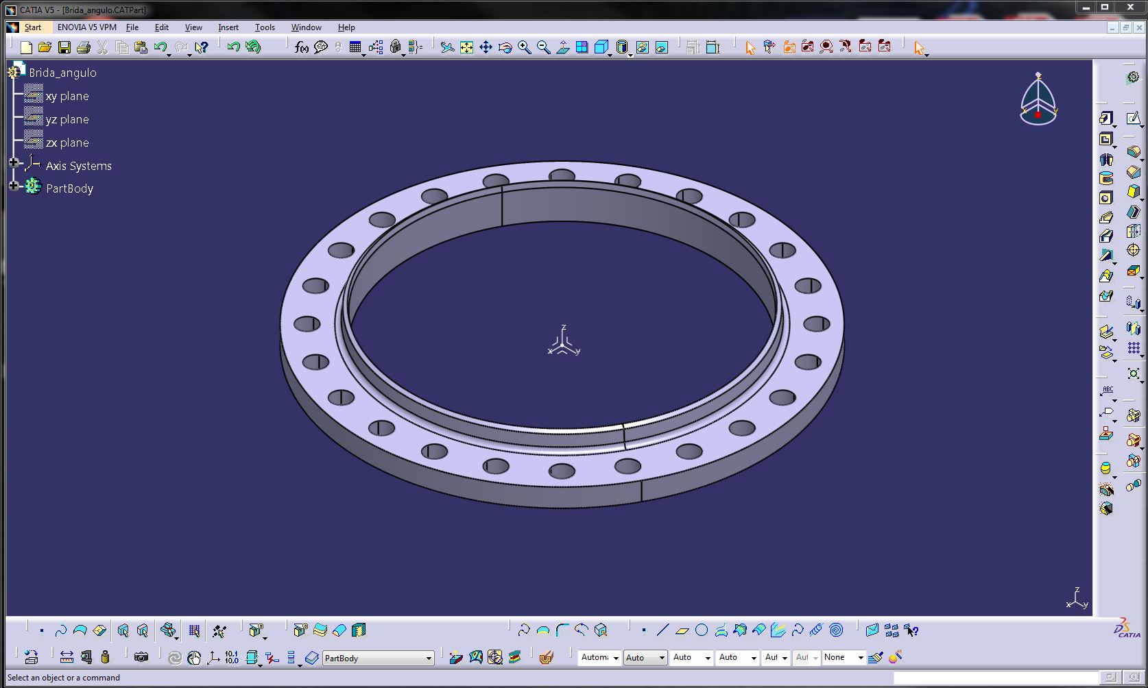Print using the printer icon
The image size is (1148, 688).
click(84, 47)
